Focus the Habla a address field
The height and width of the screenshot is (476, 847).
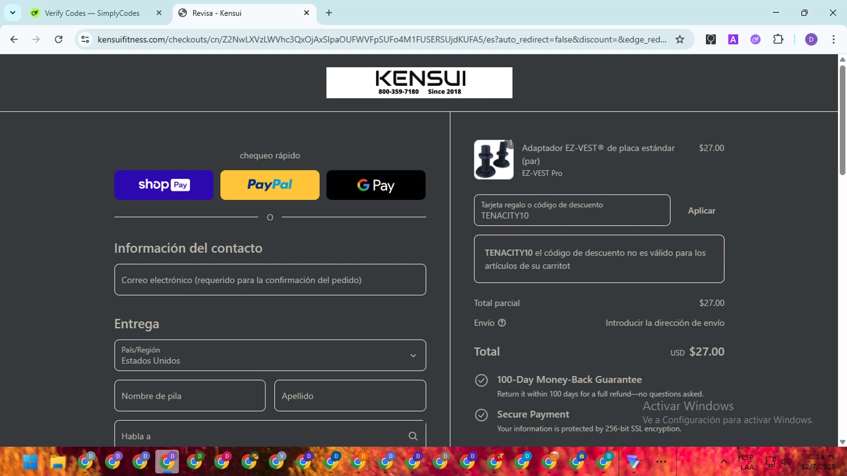[x=270, y=434]
